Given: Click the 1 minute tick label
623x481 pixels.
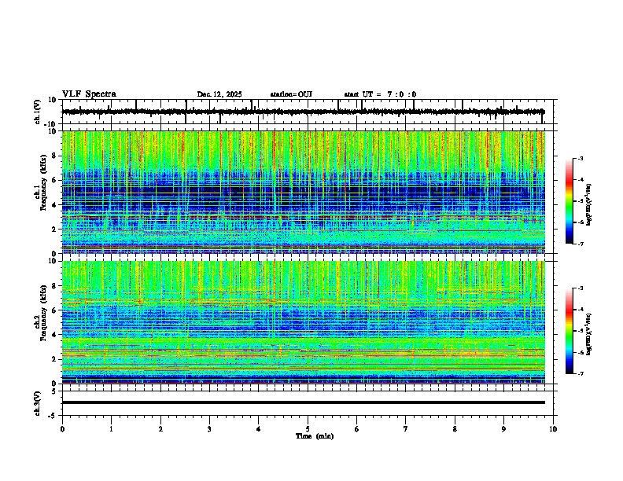Looking at the screenshot, I should click(x=112, y=429).
